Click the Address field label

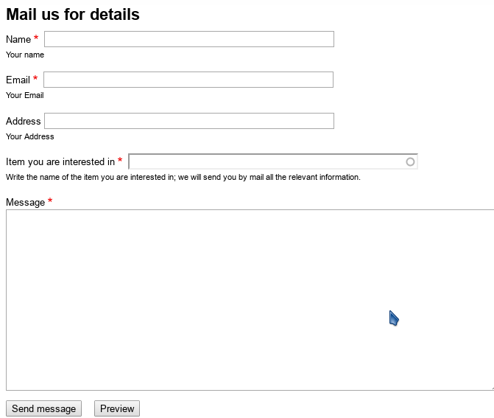point(24,121)
